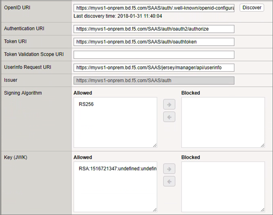Click the Signing Algorithm Blocked list box
The height and width of the screenshot is (215, 273).
click(x=223, y=122)
